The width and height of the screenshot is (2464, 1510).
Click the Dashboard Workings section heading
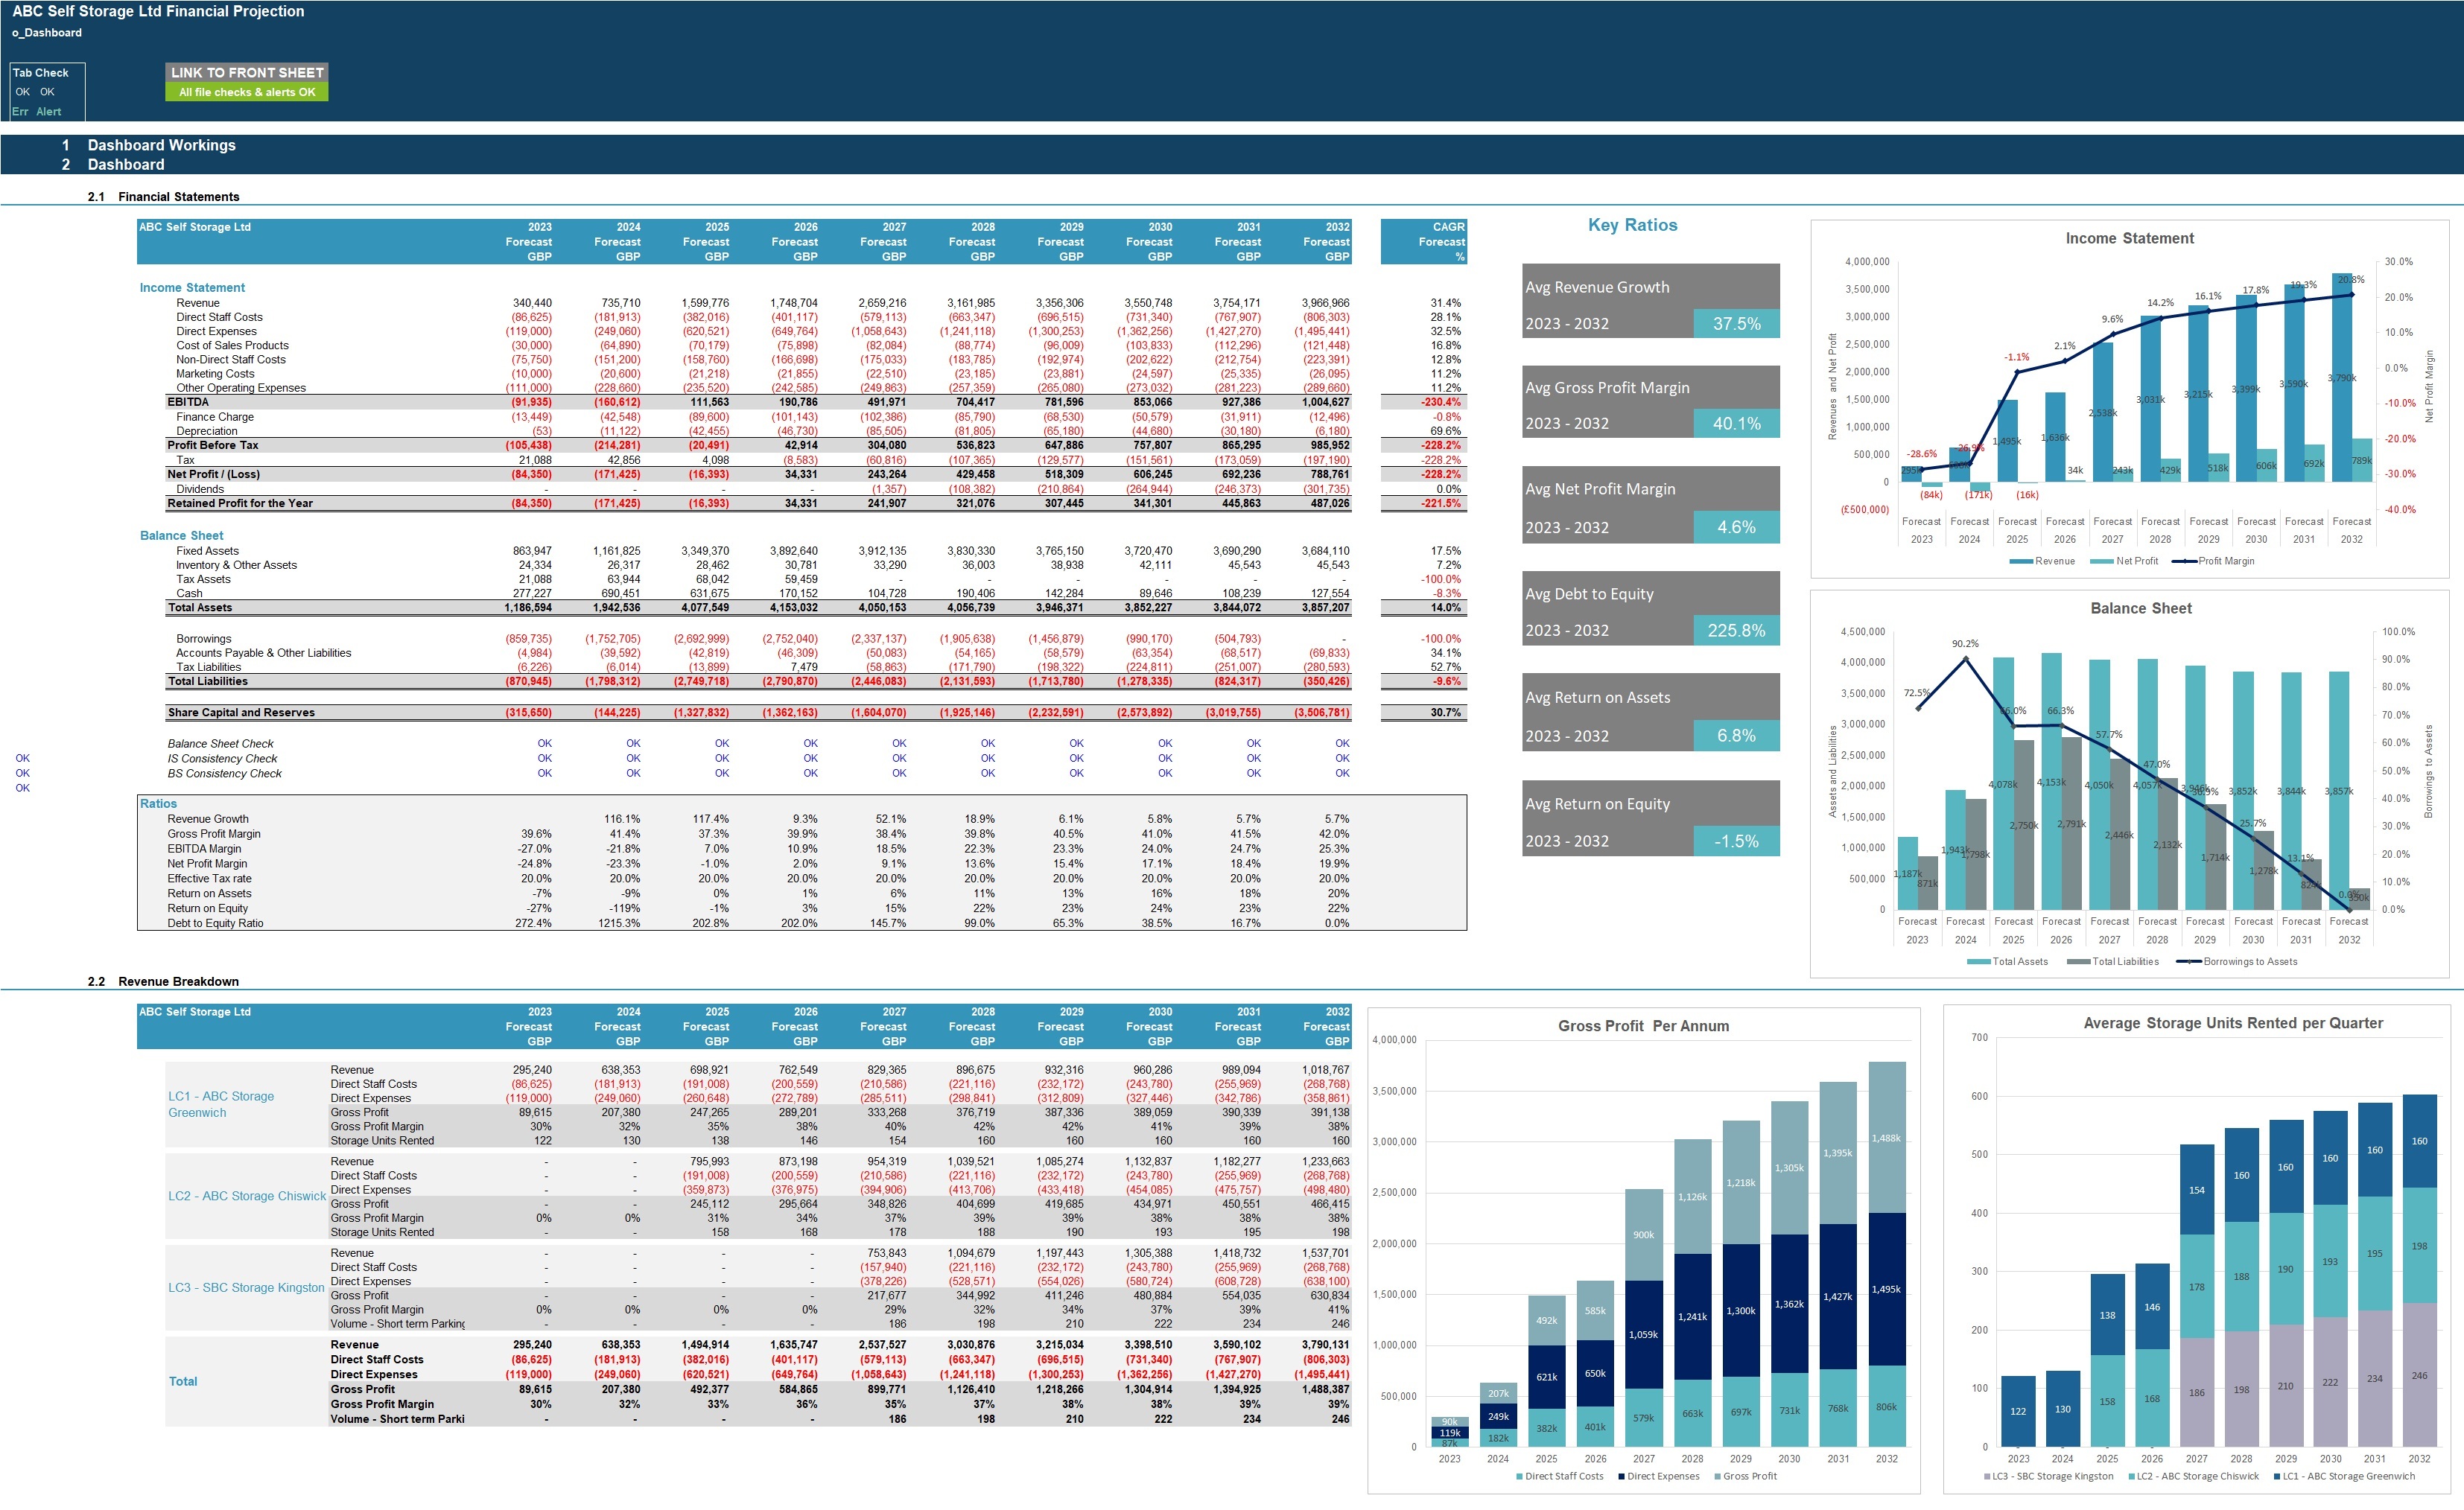pos(161,145)
